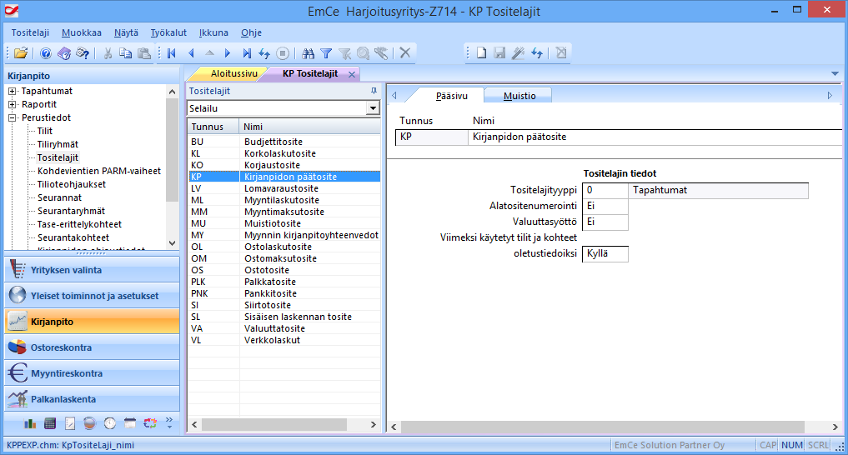Viewport: 848px width, 455px height.
Task: Close the KP Tositelajit tab
Action: click(x=352, y=74)
